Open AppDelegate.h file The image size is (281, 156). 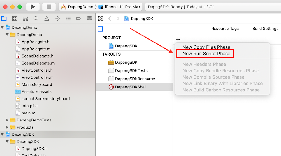(35, 42)
